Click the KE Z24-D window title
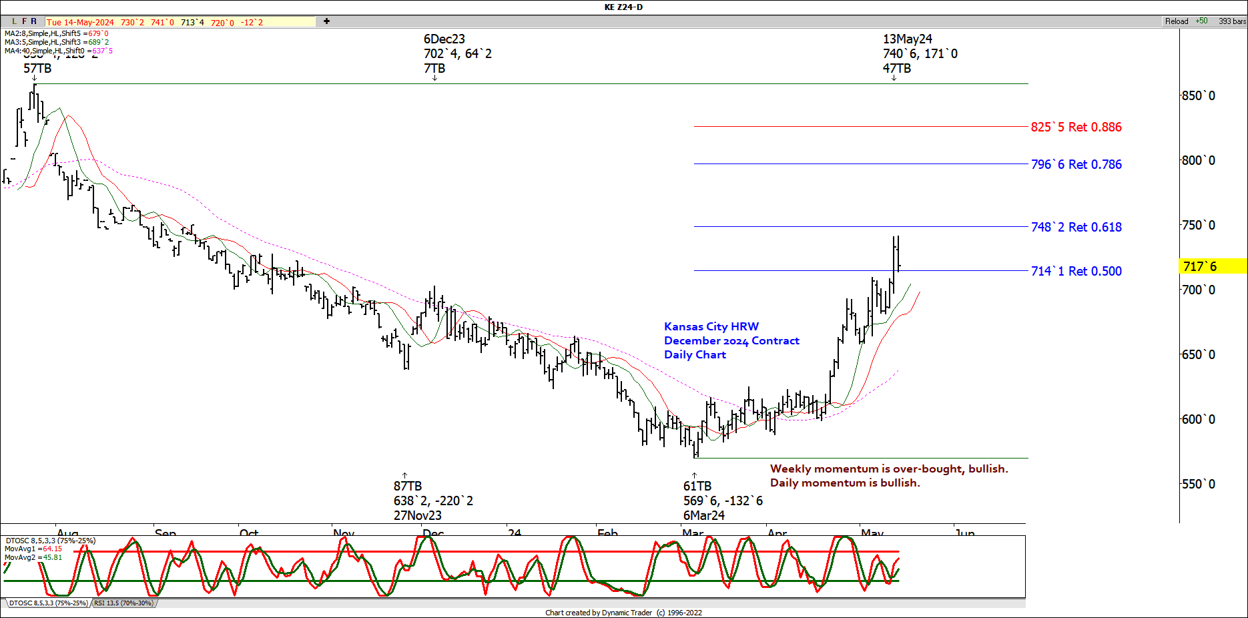Screen dimensions: 1248x618 click(x=623, y=7)
